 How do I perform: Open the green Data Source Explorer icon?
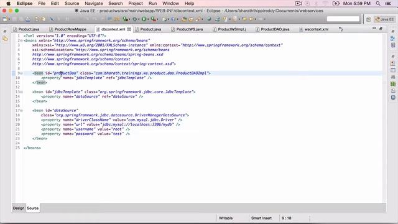coord(393,84)
